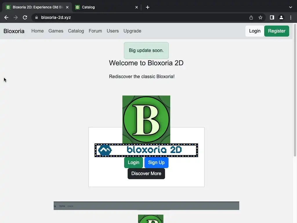Image resolution: width=297 pixels, height=223 pixels.
Task: Open Chrome three-dot menu
Action: pyautogui.click(x=291, y=17)
